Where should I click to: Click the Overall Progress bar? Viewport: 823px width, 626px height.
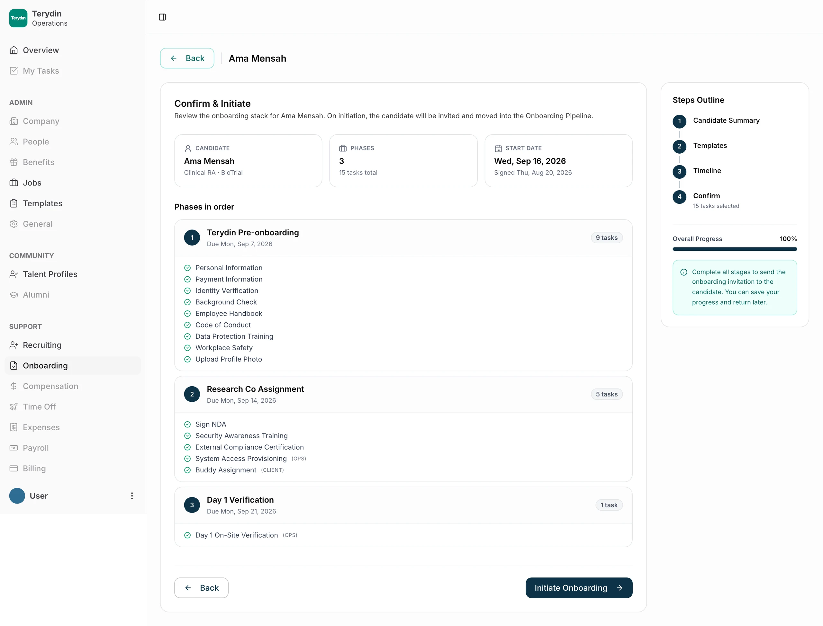[735, 249]
